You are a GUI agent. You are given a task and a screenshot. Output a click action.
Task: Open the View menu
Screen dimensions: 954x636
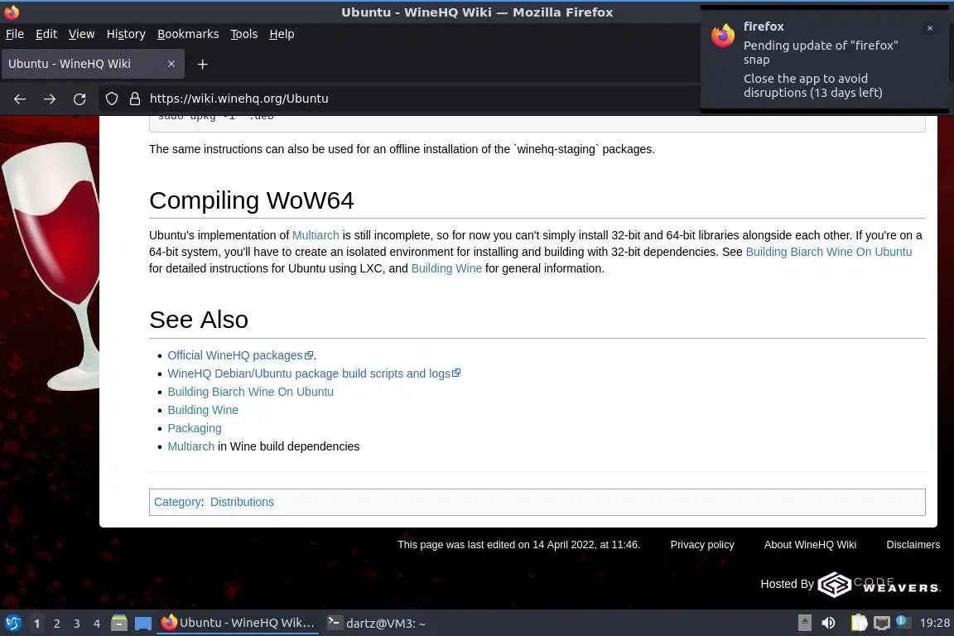pos(81,34)
